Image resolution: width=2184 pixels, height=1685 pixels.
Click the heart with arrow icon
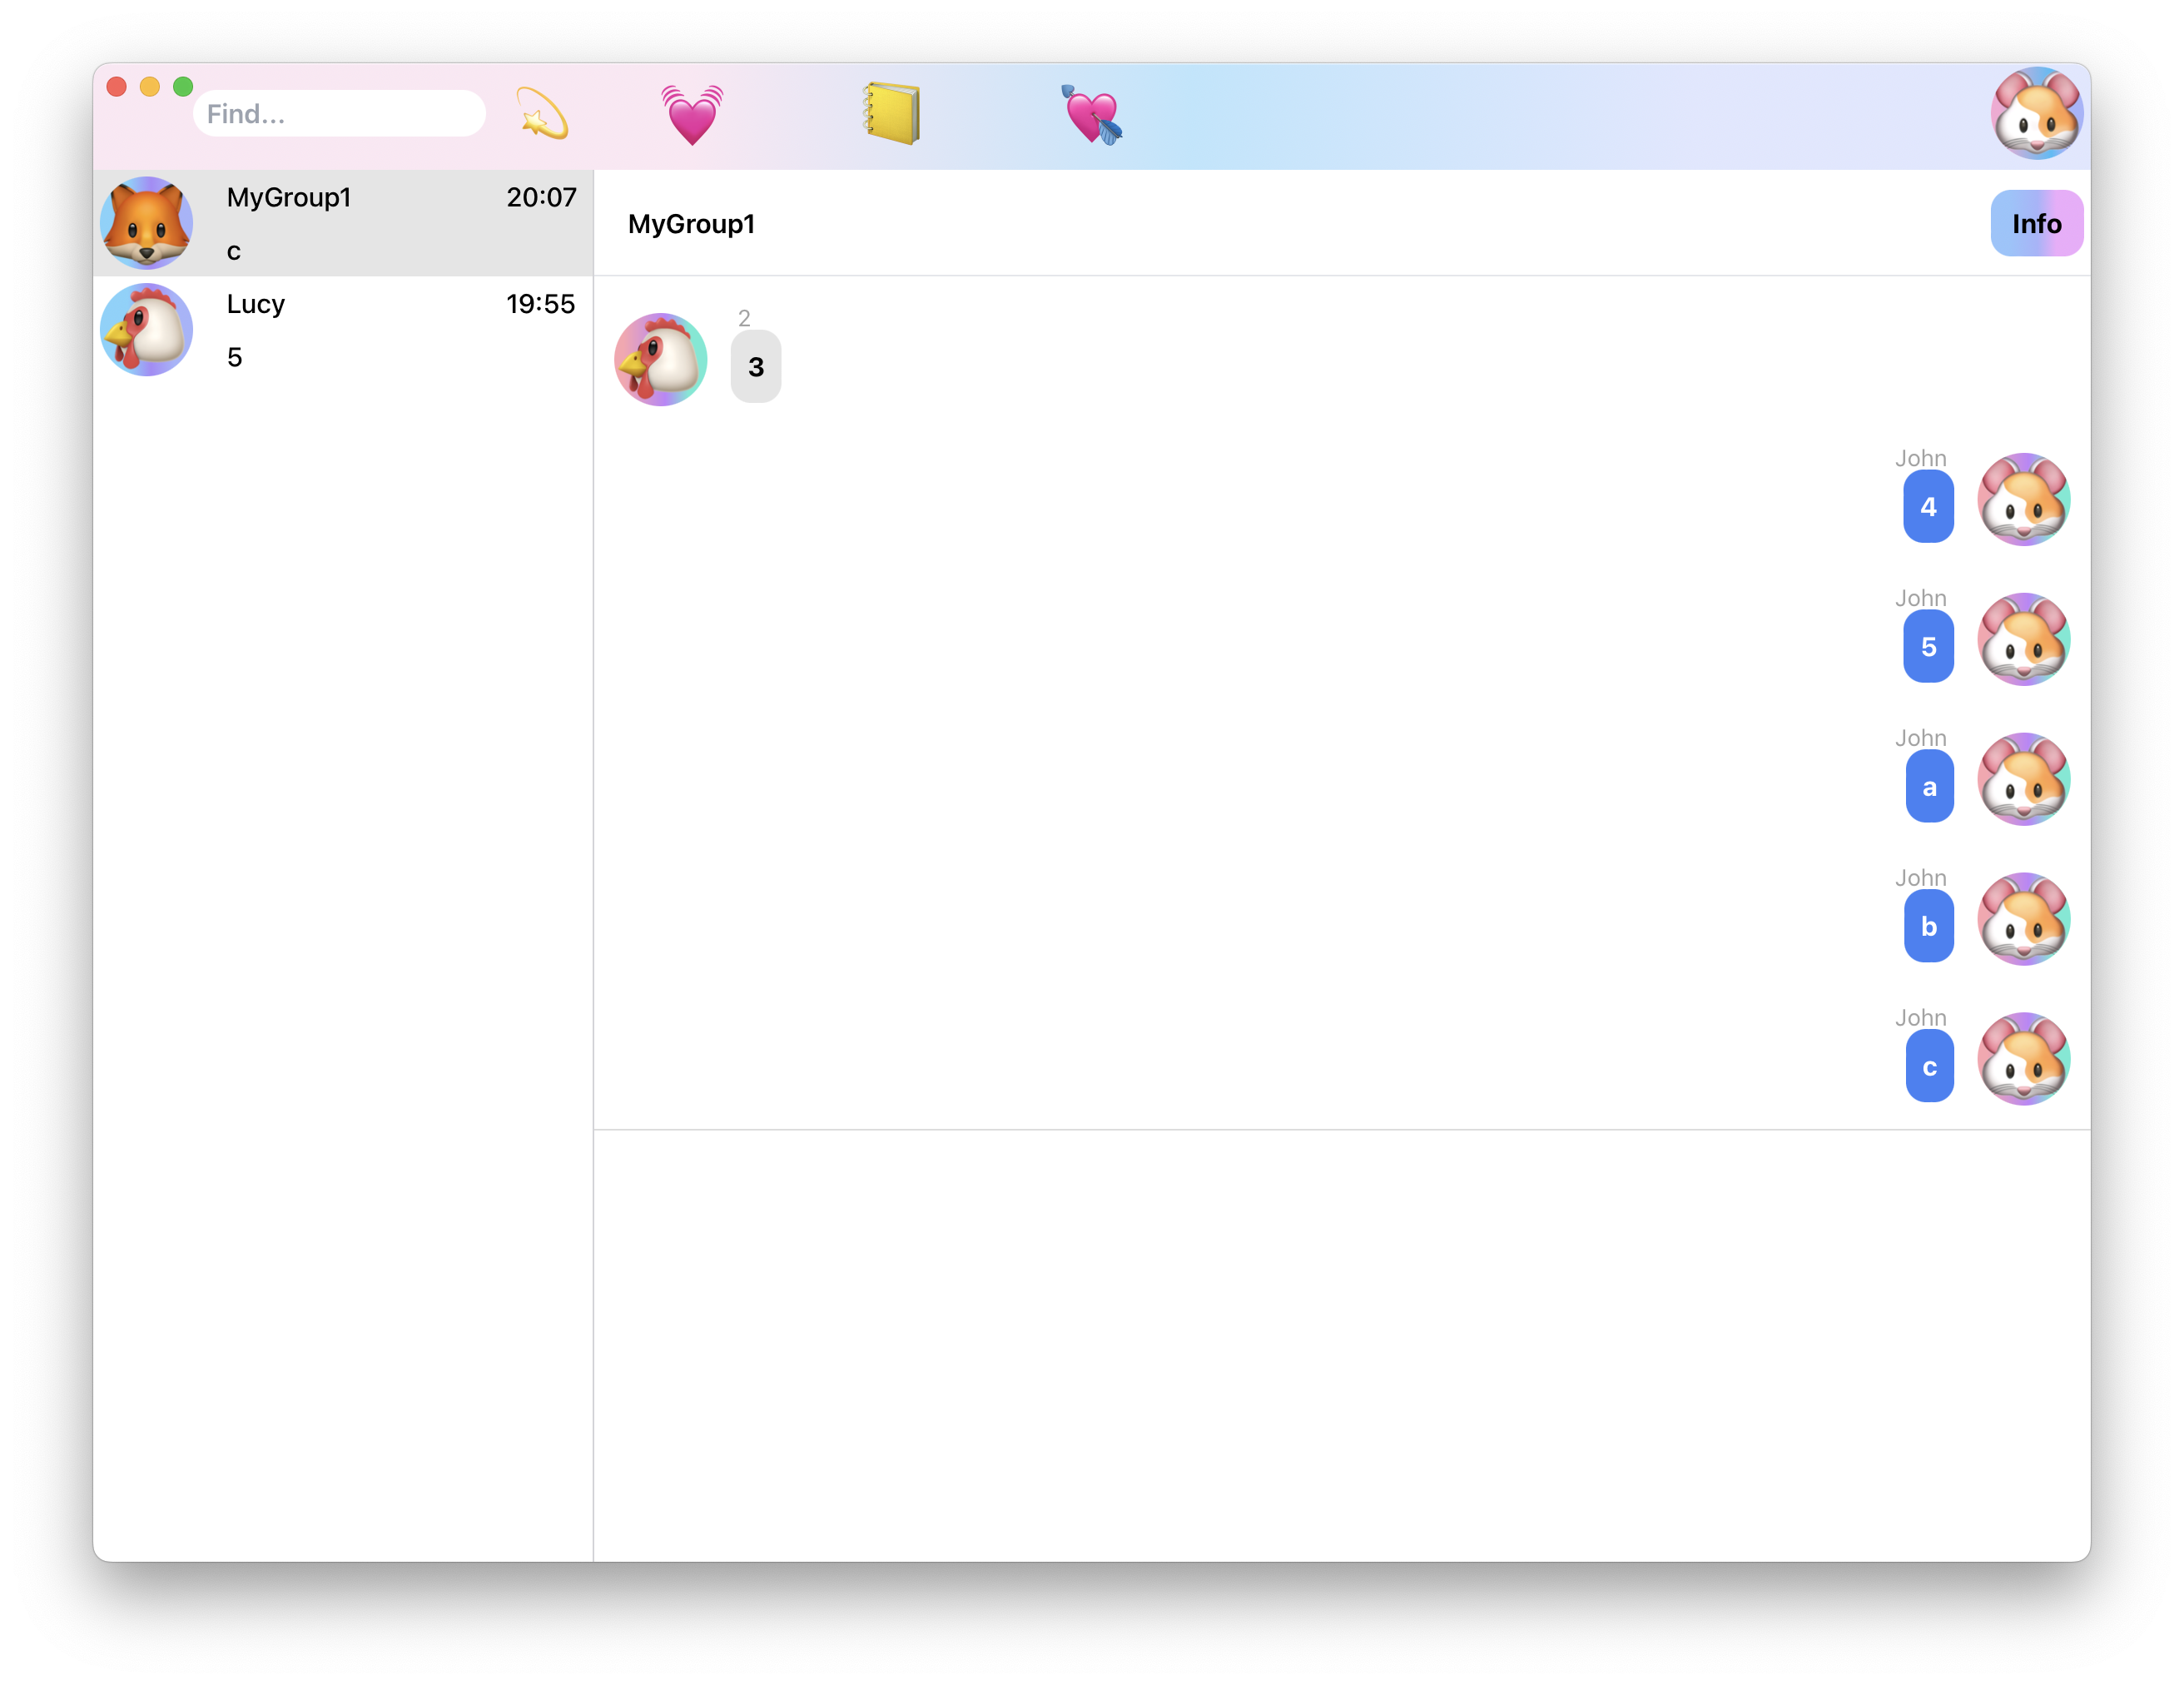click(x=1091, y=115)
